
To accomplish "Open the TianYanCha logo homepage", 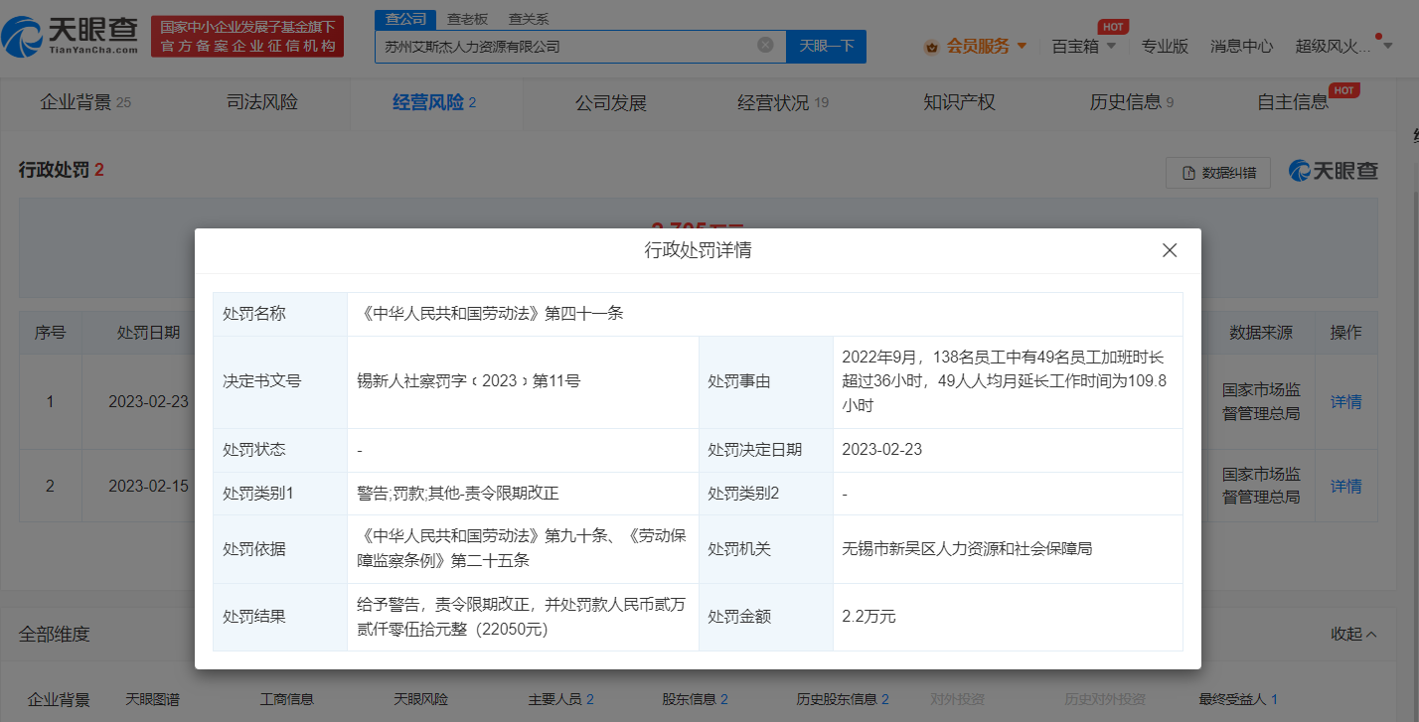I will pyautogui.click(x=72, y=35).
